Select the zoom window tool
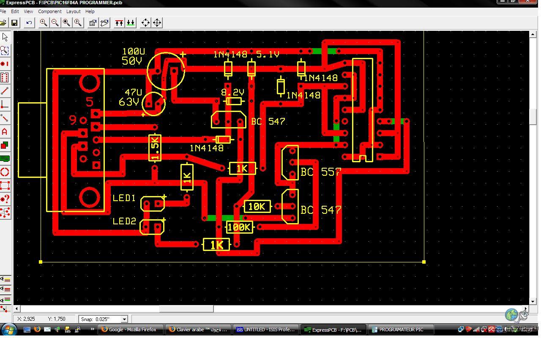 point(5,51)
